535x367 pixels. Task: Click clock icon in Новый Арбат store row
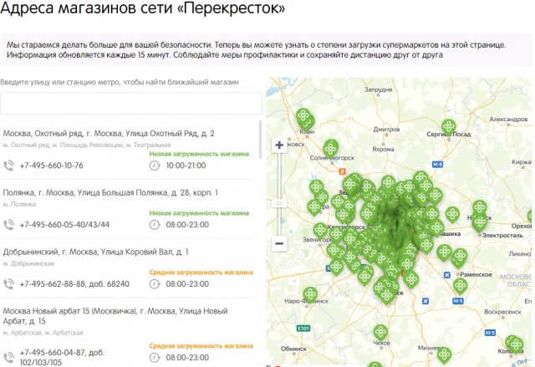coord(155,358)
